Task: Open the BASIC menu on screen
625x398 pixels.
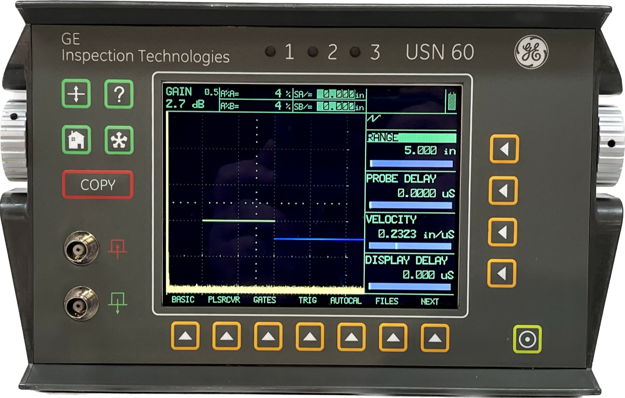Action: click(183, 300)
